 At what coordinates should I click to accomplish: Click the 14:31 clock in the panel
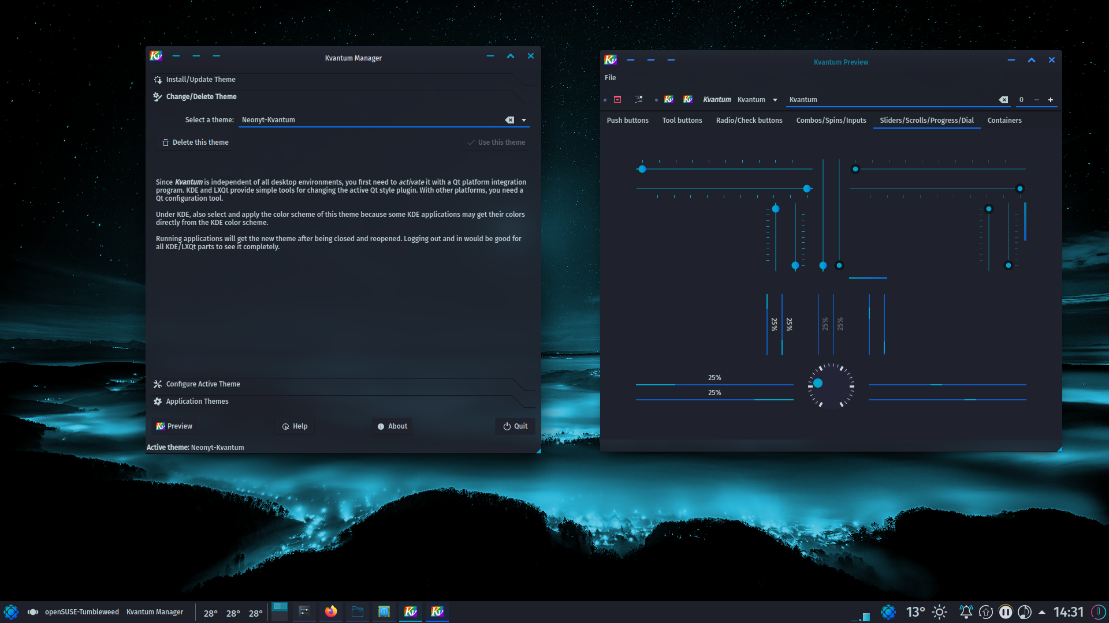click(x=1069, y=612)
